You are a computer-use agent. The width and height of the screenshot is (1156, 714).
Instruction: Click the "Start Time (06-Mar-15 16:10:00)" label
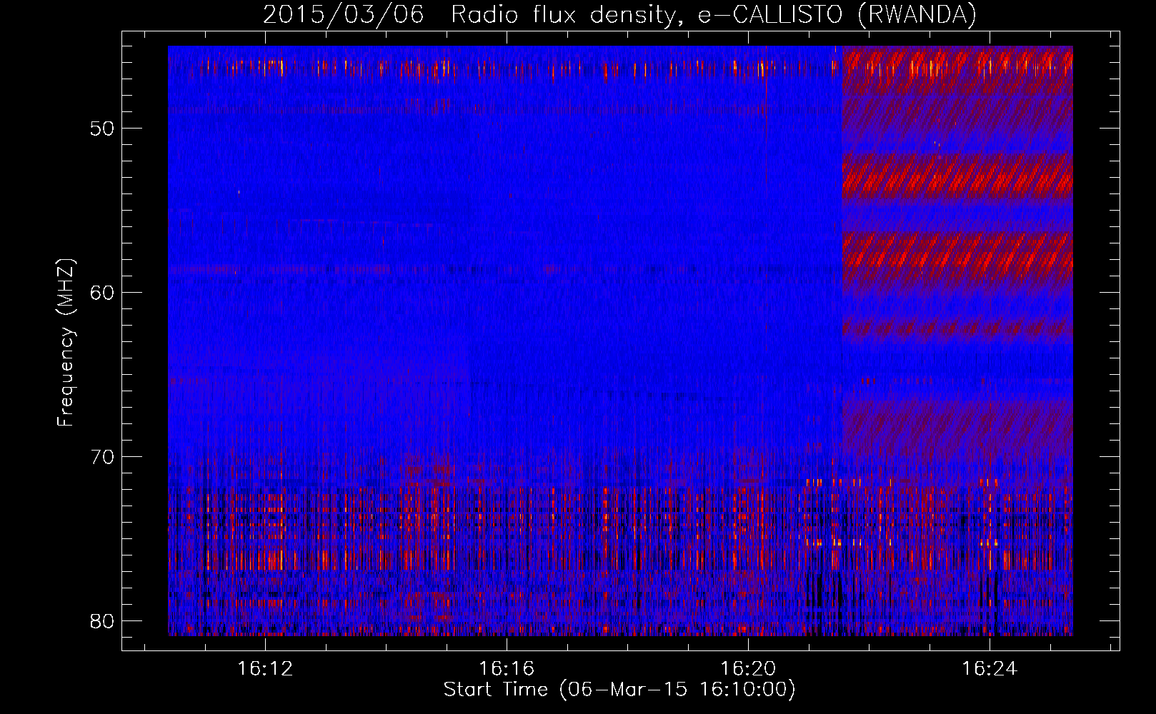619,690
